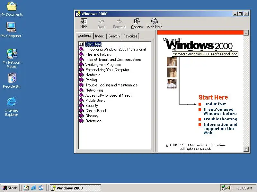Image resolution: width=257 pixels, height=192 pixels.
Task: Select the My Network Places desktop icon
Action: [x=12, y=59]
